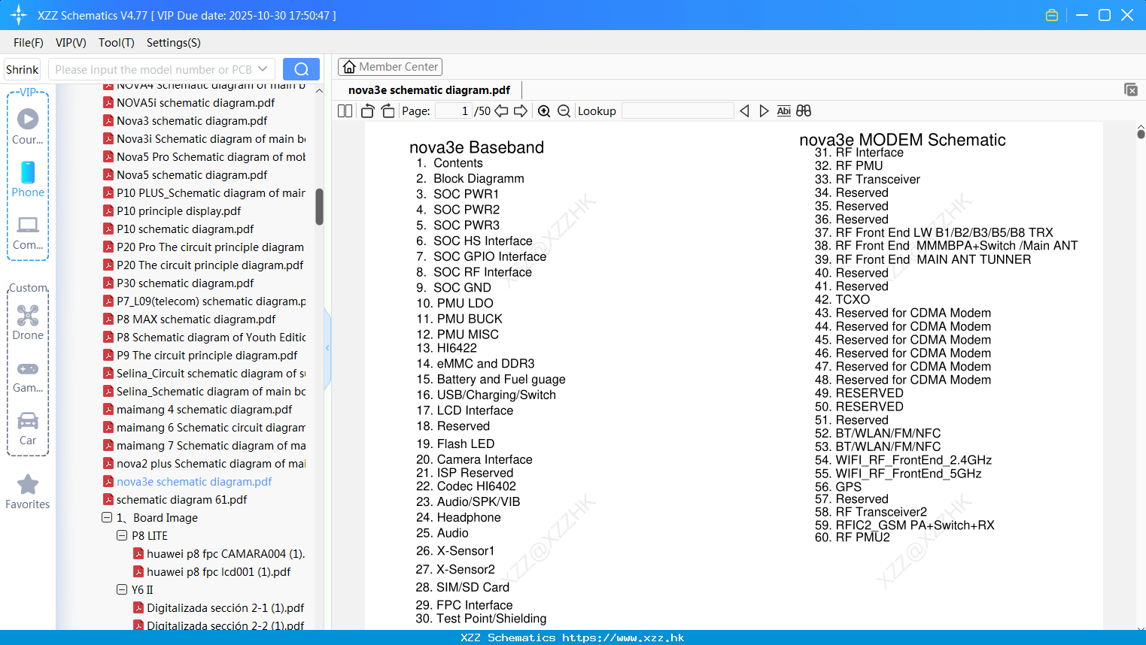1146x645 pixels.
Task: Select the Computer sidebar category
Action: point(28,232)
